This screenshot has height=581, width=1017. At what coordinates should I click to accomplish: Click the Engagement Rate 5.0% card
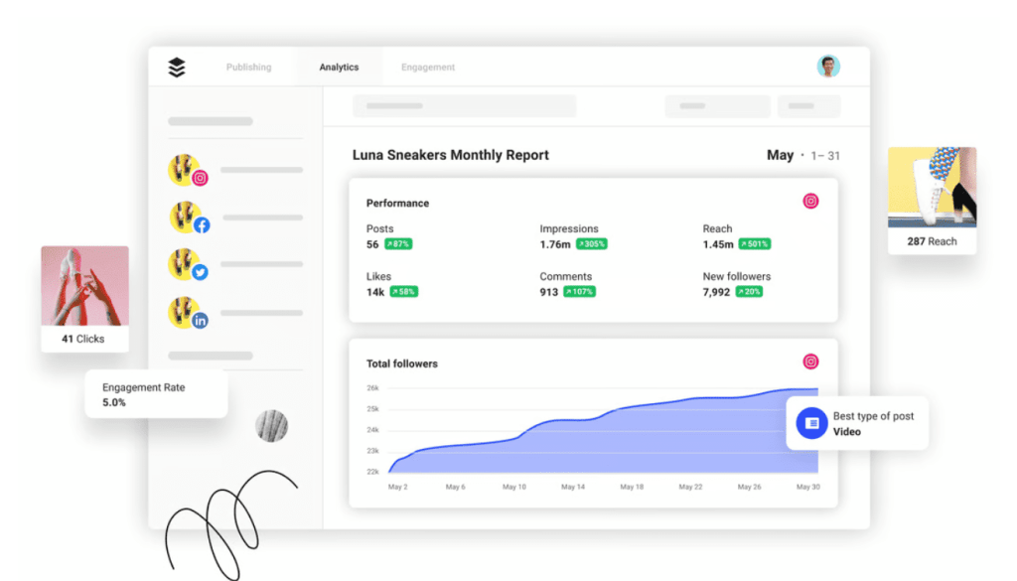click(155, 394)
